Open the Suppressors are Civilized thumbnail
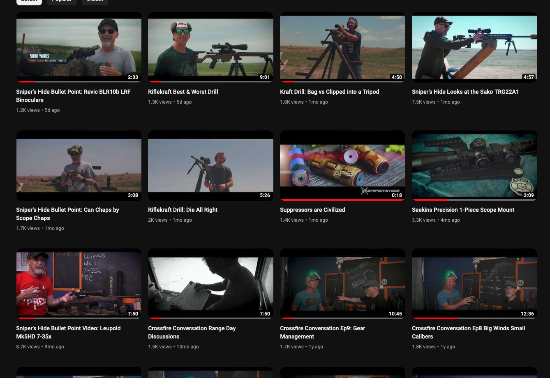 click(342, 165)
